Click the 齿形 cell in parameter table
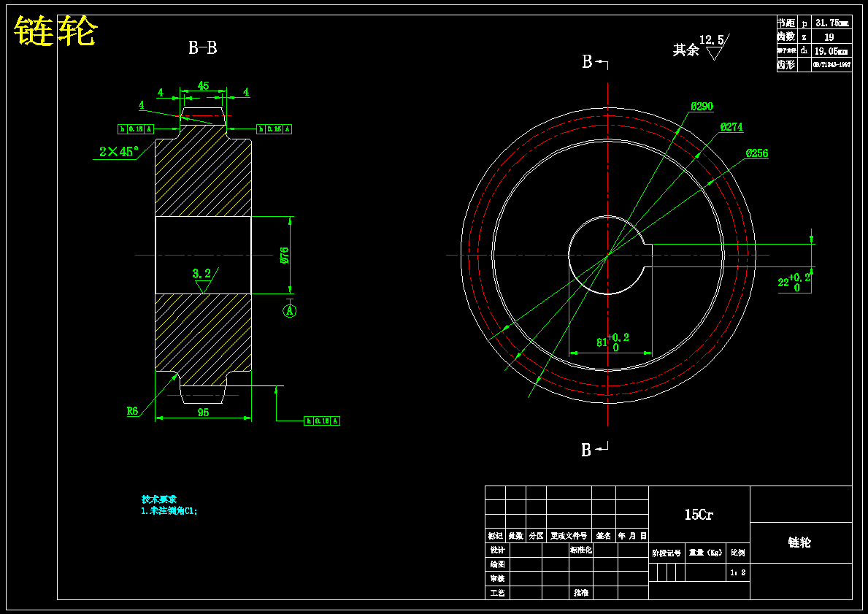This screenshot has width=868, height=614. point(786,65)
